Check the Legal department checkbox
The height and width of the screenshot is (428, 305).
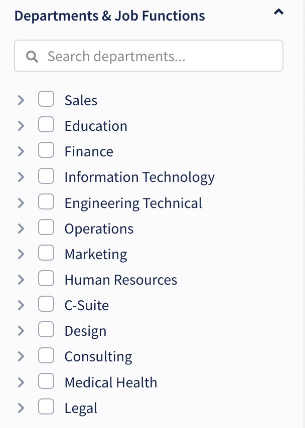point(46,407)
